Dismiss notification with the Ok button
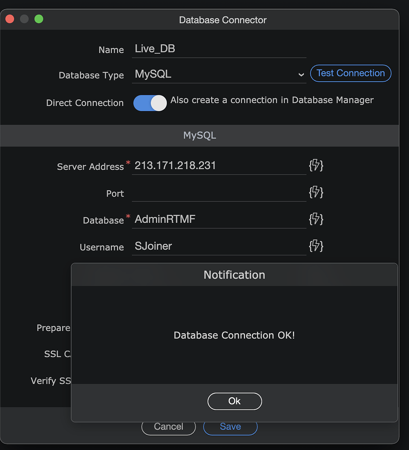The height and width of the screenshot is (450, 409). [x=235, y=401]
